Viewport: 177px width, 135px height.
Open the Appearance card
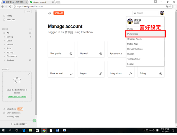click(117, 49)
